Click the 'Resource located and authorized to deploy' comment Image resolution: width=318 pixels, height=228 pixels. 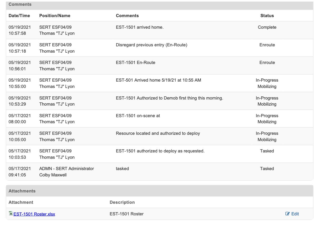pos(158,133)
